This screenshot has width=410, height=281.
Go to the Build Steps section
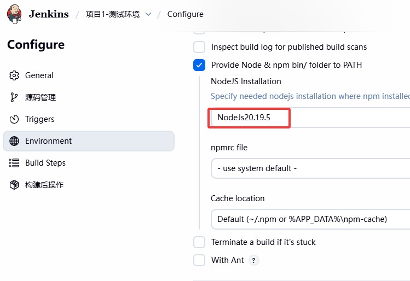(x=45, y=163)
